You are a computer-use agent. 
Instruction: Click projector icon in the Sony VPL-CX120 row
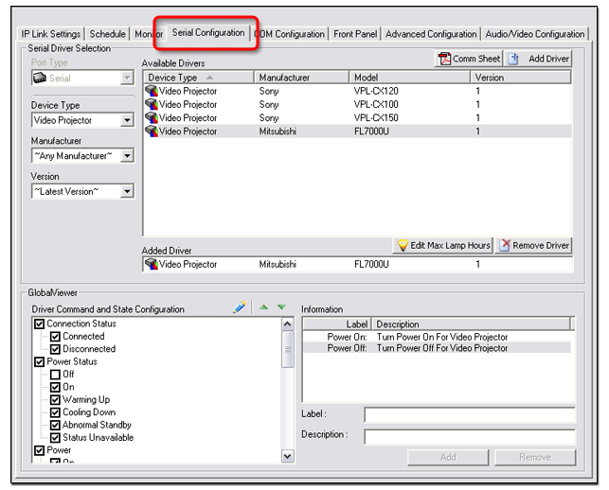point(152,91)
